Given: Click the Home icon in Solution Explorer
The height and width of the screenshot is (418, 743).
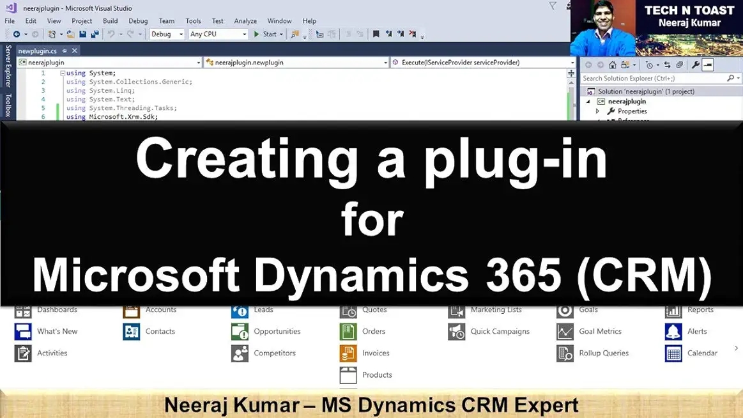Looking at the screenshot, I should pyautogui.click(x=612, y=65).
